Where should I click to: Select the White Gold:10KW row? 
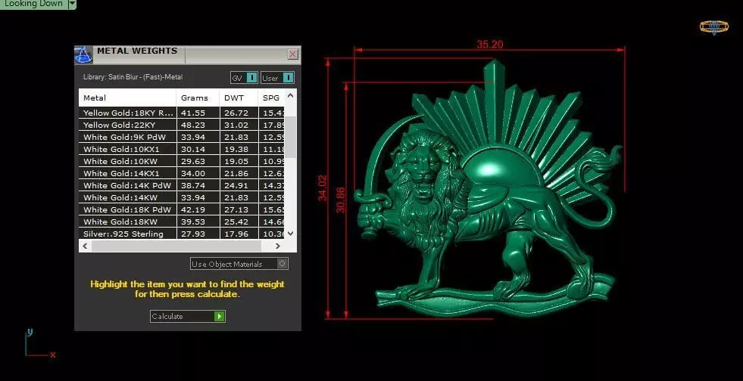coord(182,161)
